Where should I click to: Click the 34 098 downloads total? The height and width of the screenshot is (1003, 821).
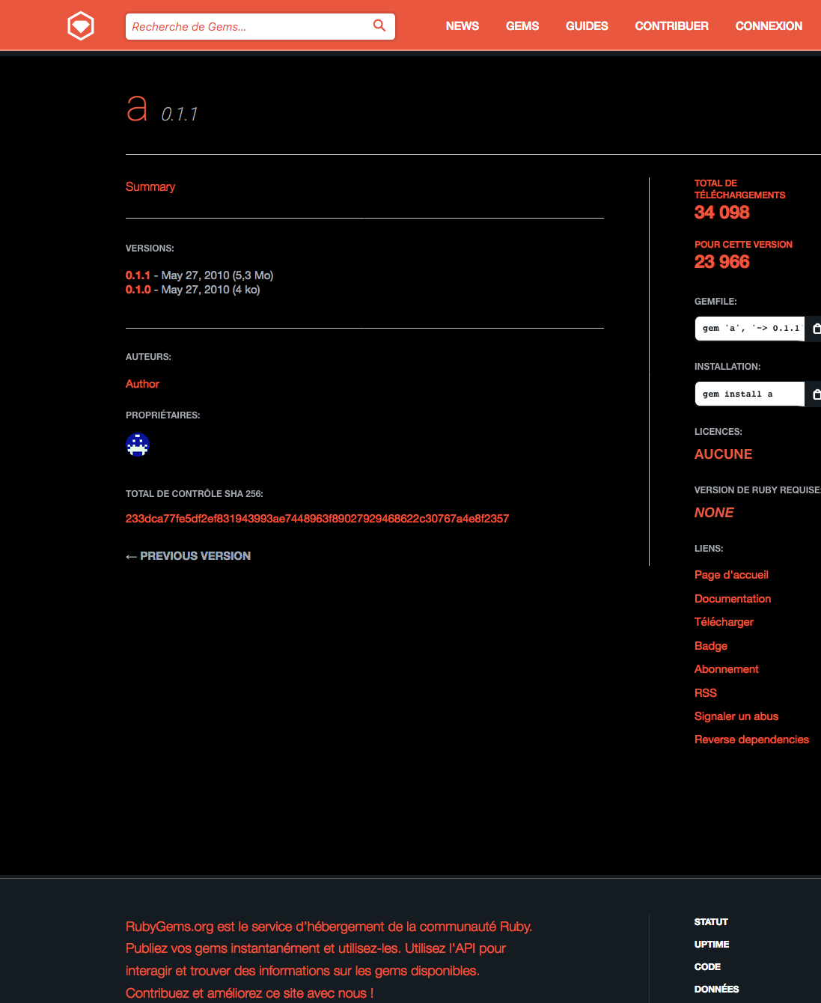click(x=722, y=213)
